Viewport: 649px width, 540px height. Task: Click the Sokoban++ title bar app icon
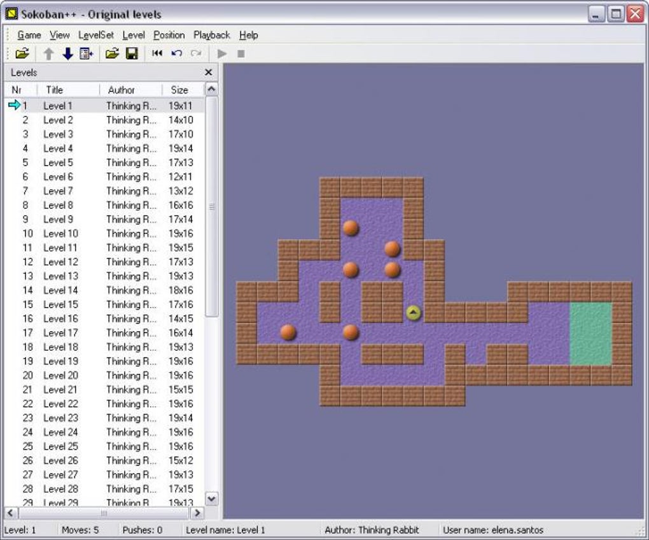11,13
